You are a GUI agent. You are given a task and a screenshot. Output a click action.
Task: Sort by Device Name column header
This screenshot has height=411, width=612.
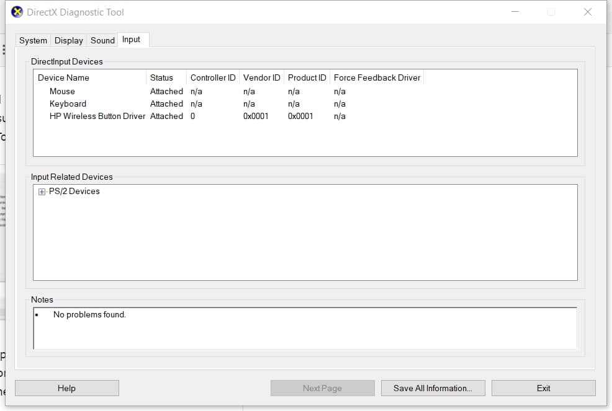tap(90, 77)
